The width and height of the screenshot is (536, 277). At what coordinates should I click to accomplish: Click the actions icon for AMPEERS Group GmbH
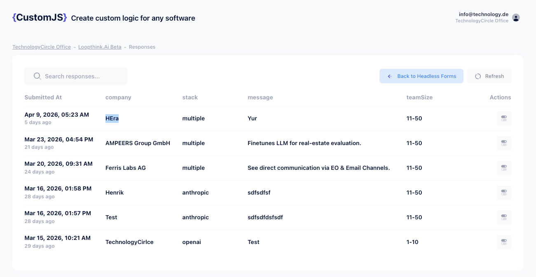[x=504, y=143]
